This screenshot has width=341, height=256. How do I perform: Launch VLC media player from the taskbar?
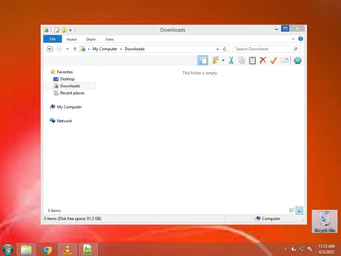click(67, 249)
